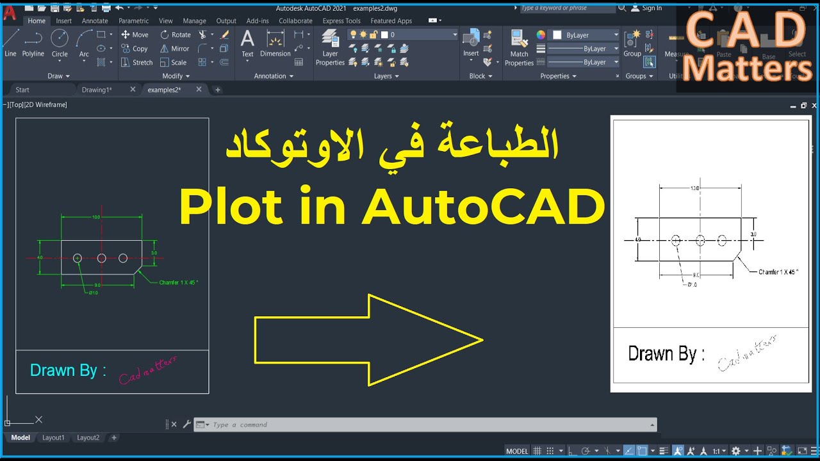The height and width of the screenshot is (461, 820).
Task: Open the Annotate ribbon tab
Action: (95, 20)
